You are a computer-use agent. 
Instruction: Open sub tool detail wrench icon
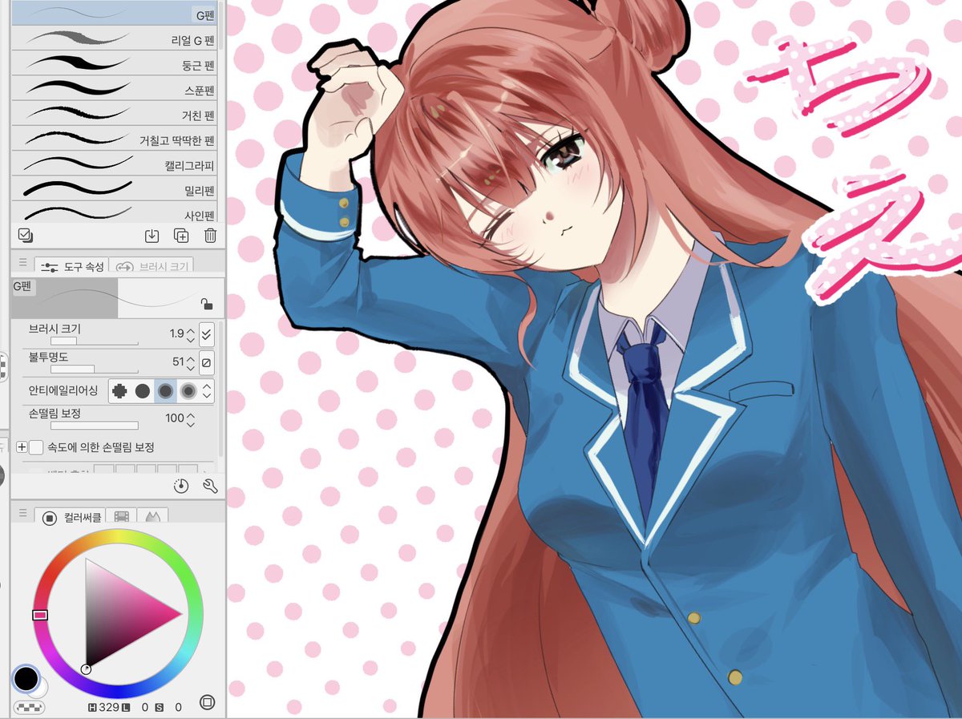(x=210, y=486)
